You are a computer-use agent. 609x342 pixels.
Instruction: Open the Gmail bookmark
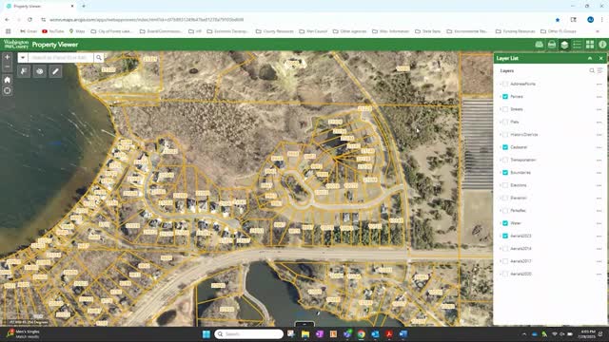[29, 31]
